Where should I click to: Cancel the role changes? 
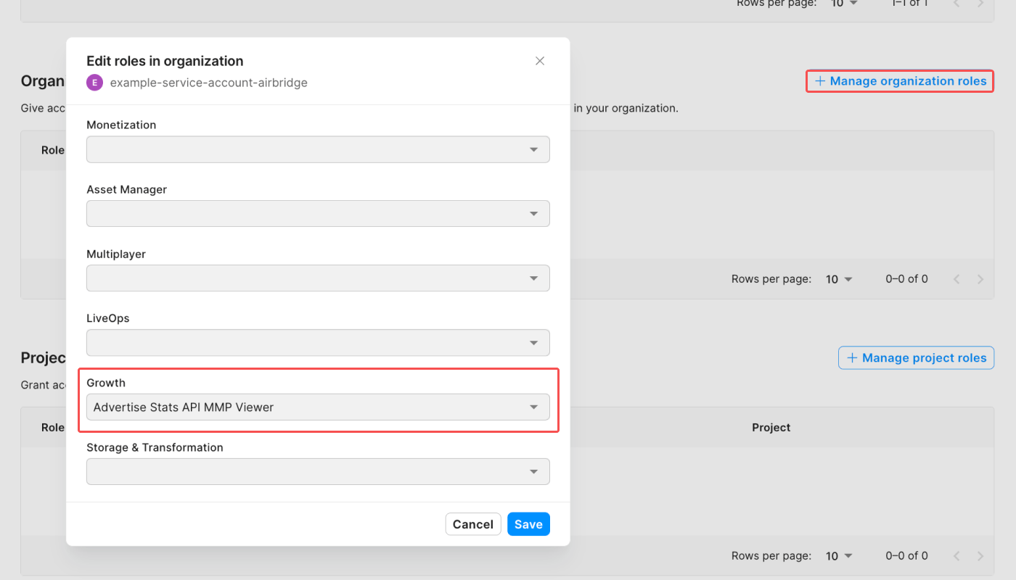[473, 524]
